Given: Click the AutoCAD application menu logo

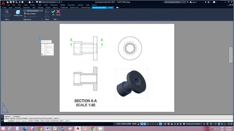Looking at the screenshot, I should click(3, 3).
